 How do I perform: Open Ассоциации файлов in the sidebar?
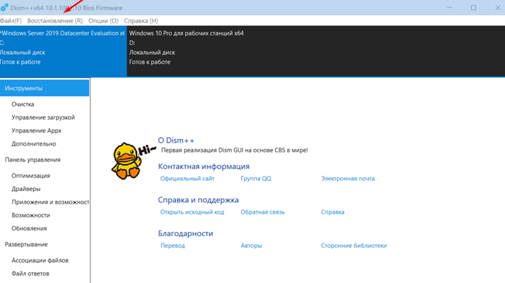tap(40, 260)
